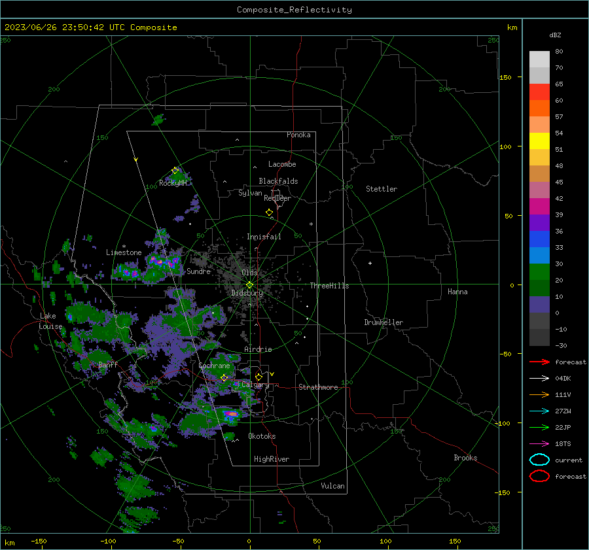
Task: Click the 'ThreeHills' map label
Action: click(x=329, y=286)
